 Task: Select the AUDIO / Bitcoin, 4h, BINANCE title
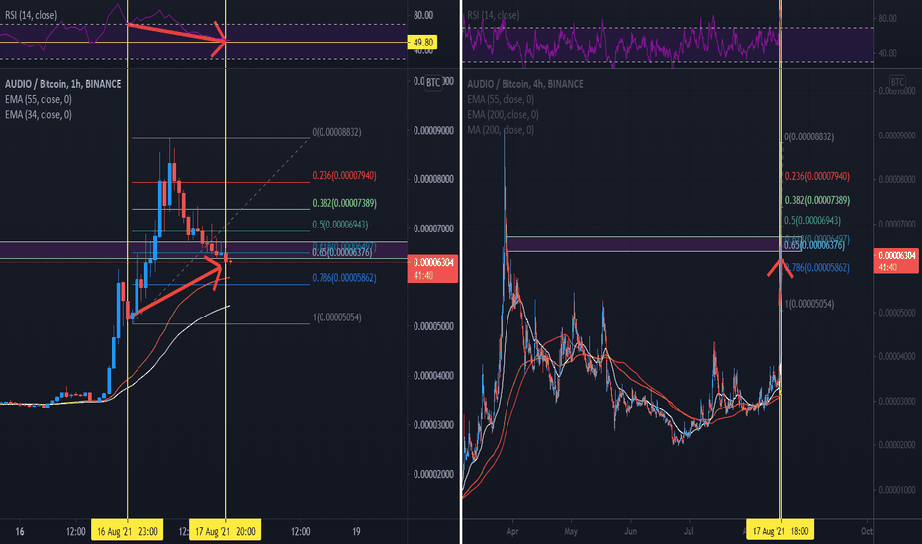tap(525, 84)
